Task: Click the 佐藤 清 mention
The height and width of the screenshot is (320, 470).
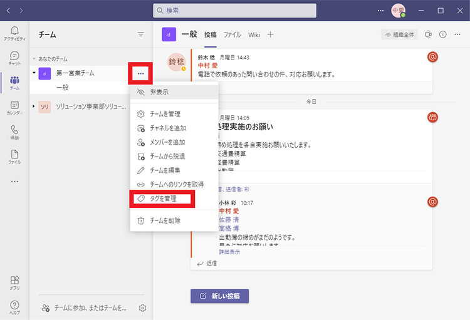Action: pyautogui.click(x=229, y=220)
